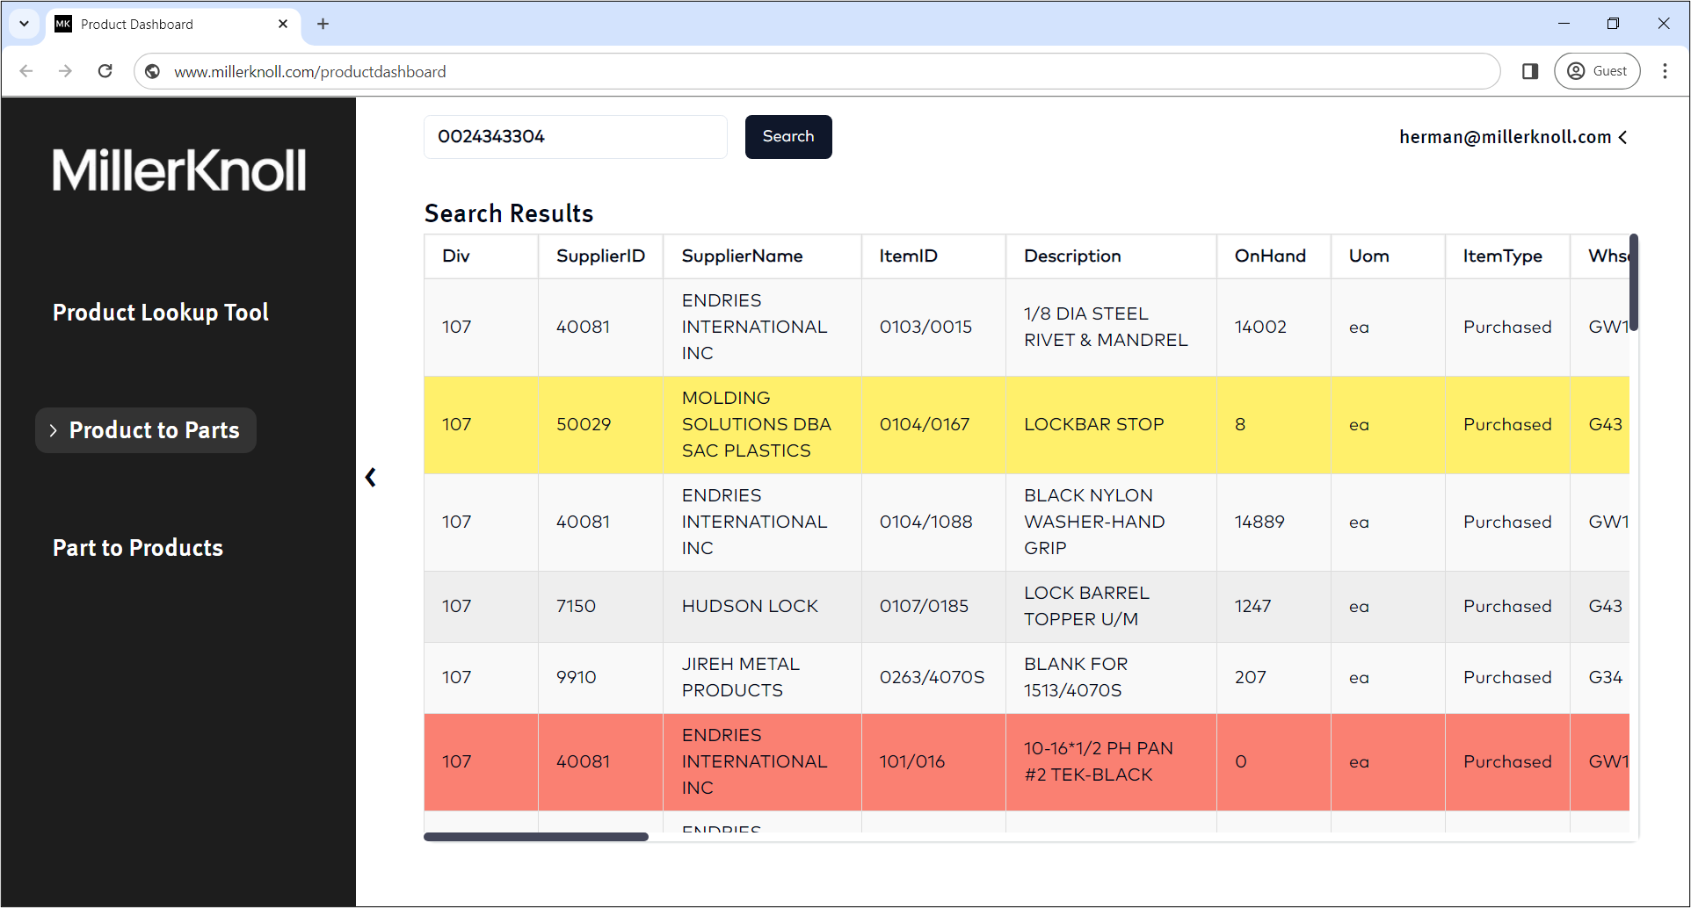Click the horizontal scrollbar under the table

tap(536, 837)
